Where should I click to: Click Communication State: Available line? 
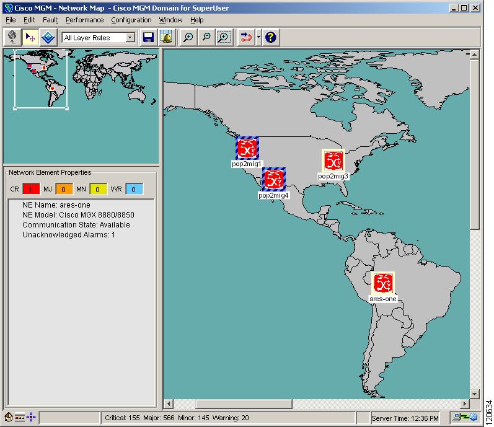(76, 225)
